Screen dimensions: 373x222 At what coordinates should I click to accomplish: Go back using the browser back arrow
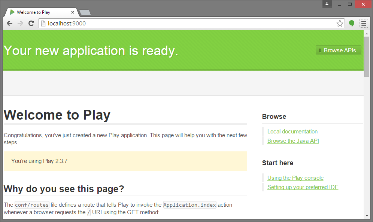[9, 23]
